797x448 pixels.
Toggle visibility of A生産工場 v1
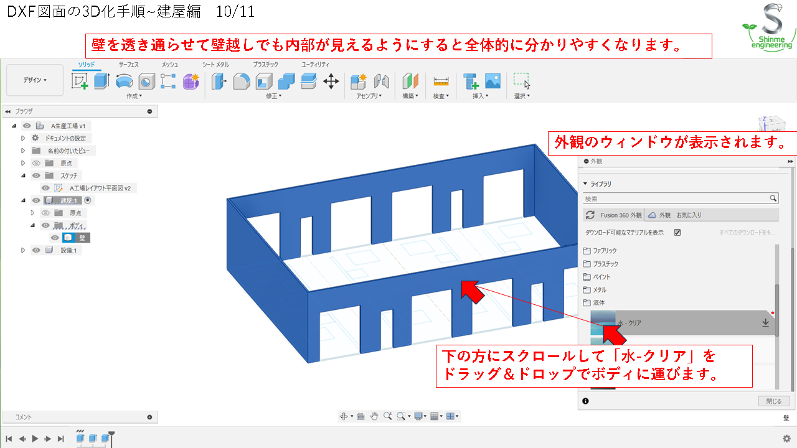click(26, 126)
